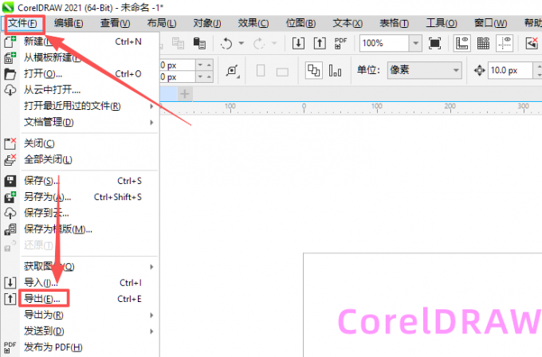Click the 100% zoom level field
This screenshot has width=542, height=357.
pyautogui.click(x=384, y=43)
